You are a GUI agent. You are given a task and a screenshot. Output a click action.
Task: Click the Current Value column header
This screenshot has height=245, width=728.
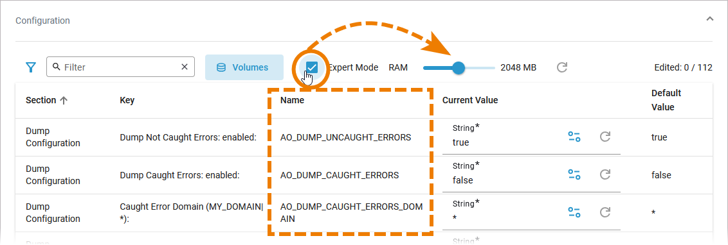click(470, 100)
